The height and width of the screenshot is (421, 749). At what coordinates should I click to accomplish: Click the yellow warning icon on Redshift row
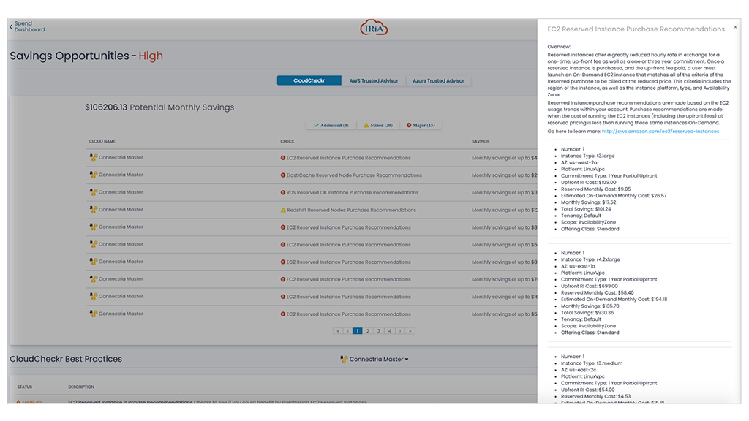pyautogui.click(x=283, y=210)
